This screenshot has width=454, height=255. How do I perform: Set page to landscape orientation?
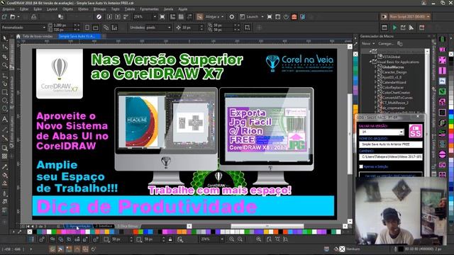coord(96,28)
